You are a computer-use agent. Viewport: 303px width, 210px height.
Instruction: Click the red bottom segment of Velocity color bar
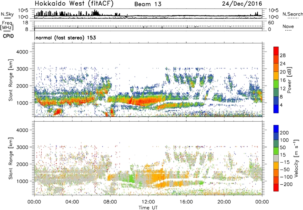276,188
